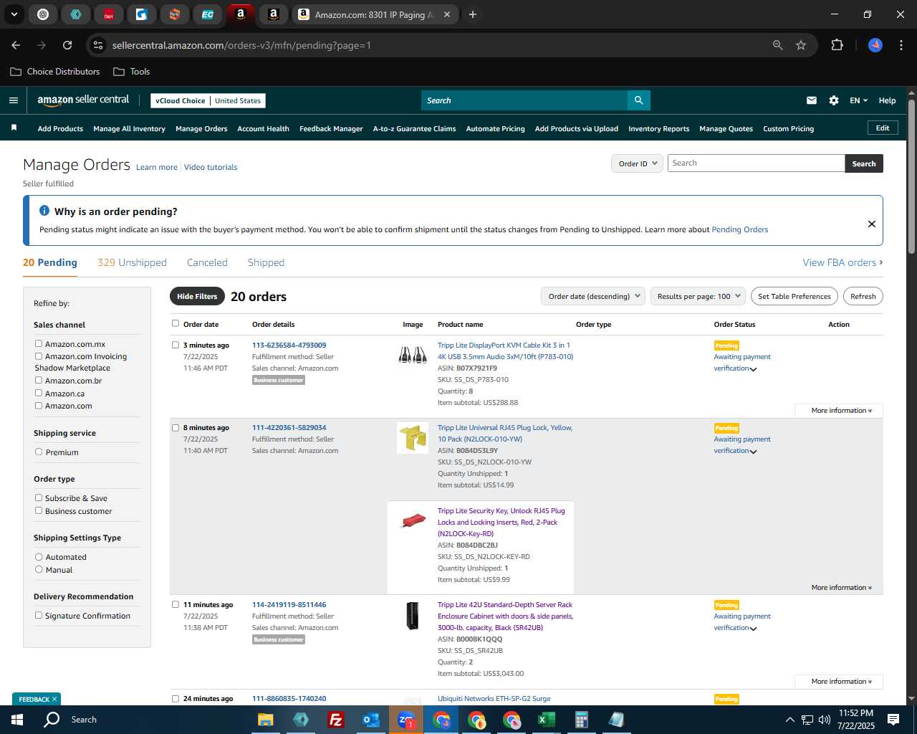Check the Amazon.ca filter

coord(39,393)
